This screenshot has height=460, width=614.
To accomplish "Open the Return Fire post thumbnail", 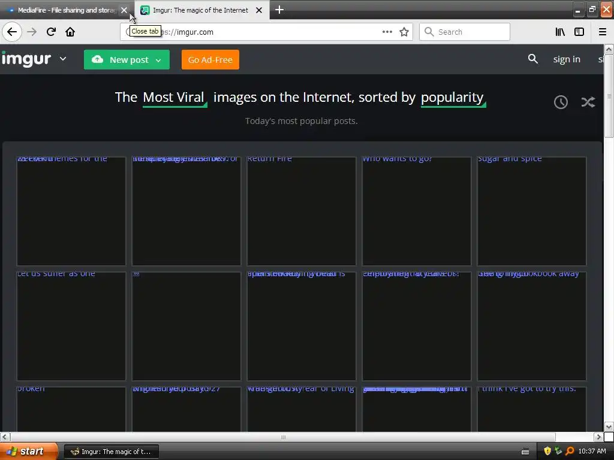I will [x=302, y=211].
